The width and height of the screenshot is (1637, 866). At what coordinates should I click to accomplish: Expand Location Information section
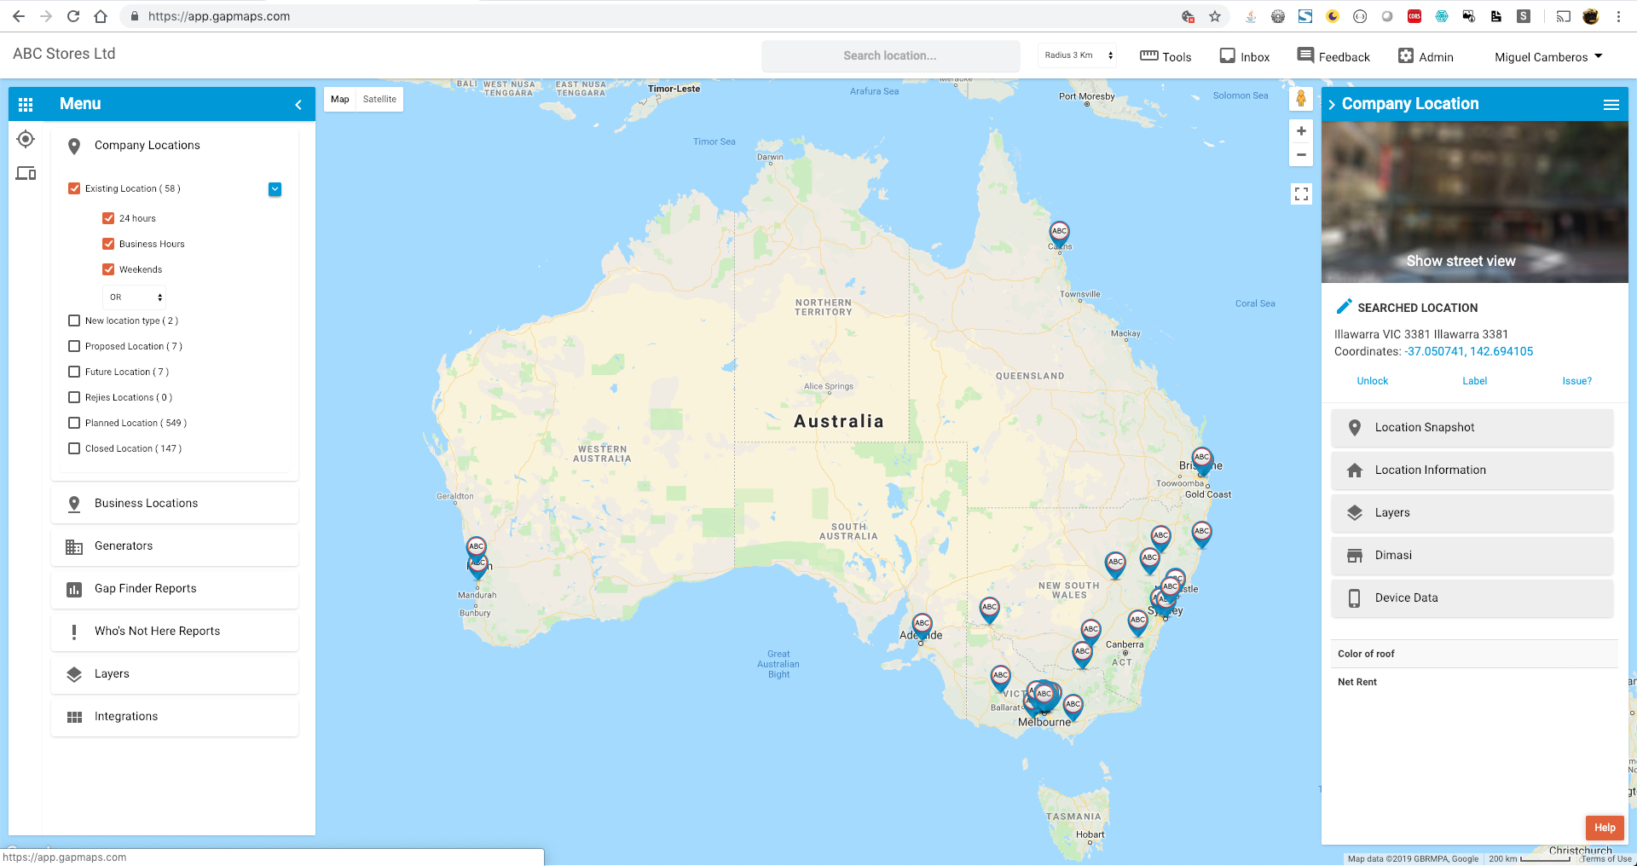tap(1472, 471)
